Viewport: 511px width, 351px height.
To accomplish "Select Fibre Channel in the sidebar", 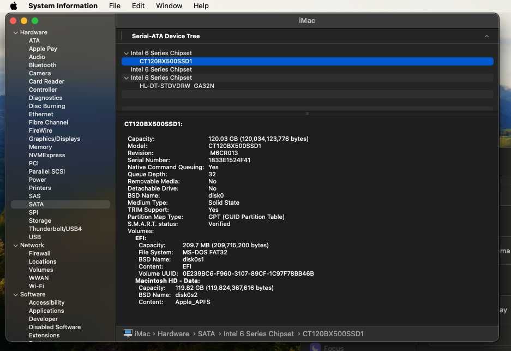I will (48, 122).
